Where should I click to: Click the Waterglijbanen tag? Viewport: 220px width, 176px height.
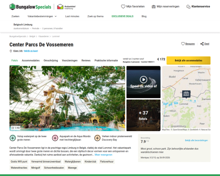73,162
